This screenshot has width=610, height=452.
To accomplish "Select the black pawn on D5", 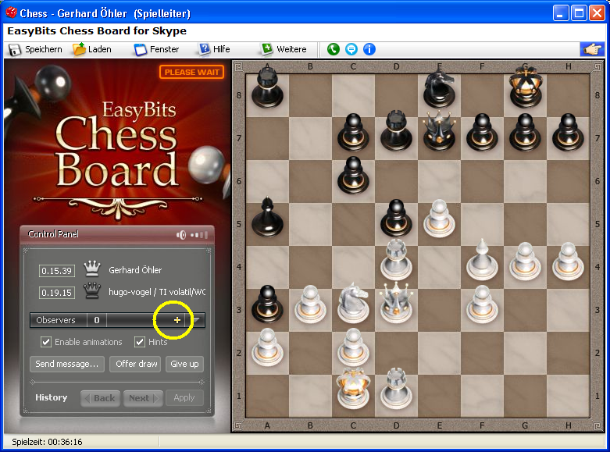I will click(x=397, y=219).
